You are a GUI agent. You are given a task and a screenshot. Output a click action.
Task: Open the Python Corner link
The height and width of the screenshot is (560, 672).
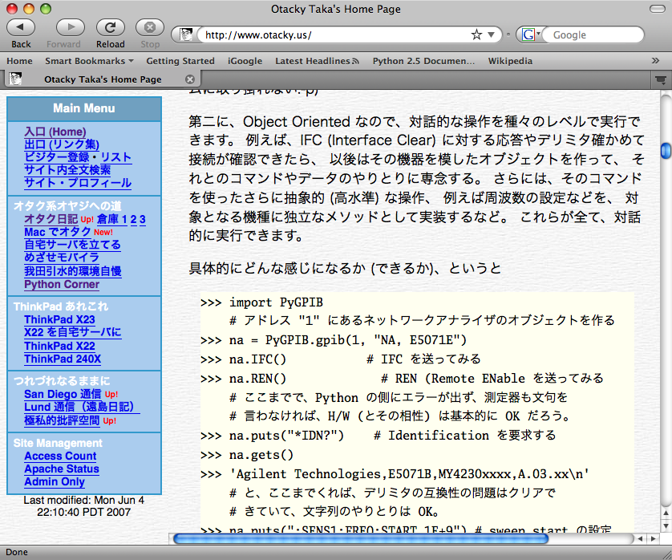click(62, 284)
